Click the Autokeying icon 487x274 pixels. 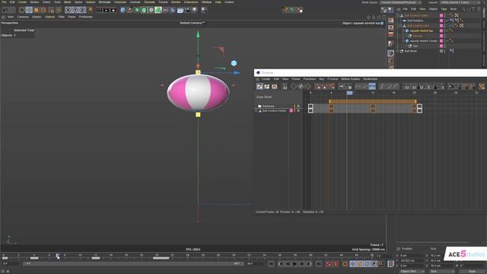(x=336, y=264)
